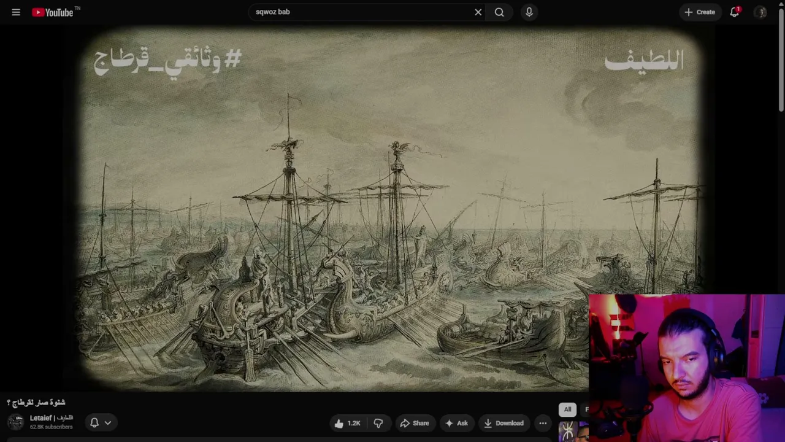785x442 pixels.
Task: Open the Letaief channel name link
Action: 52,418
